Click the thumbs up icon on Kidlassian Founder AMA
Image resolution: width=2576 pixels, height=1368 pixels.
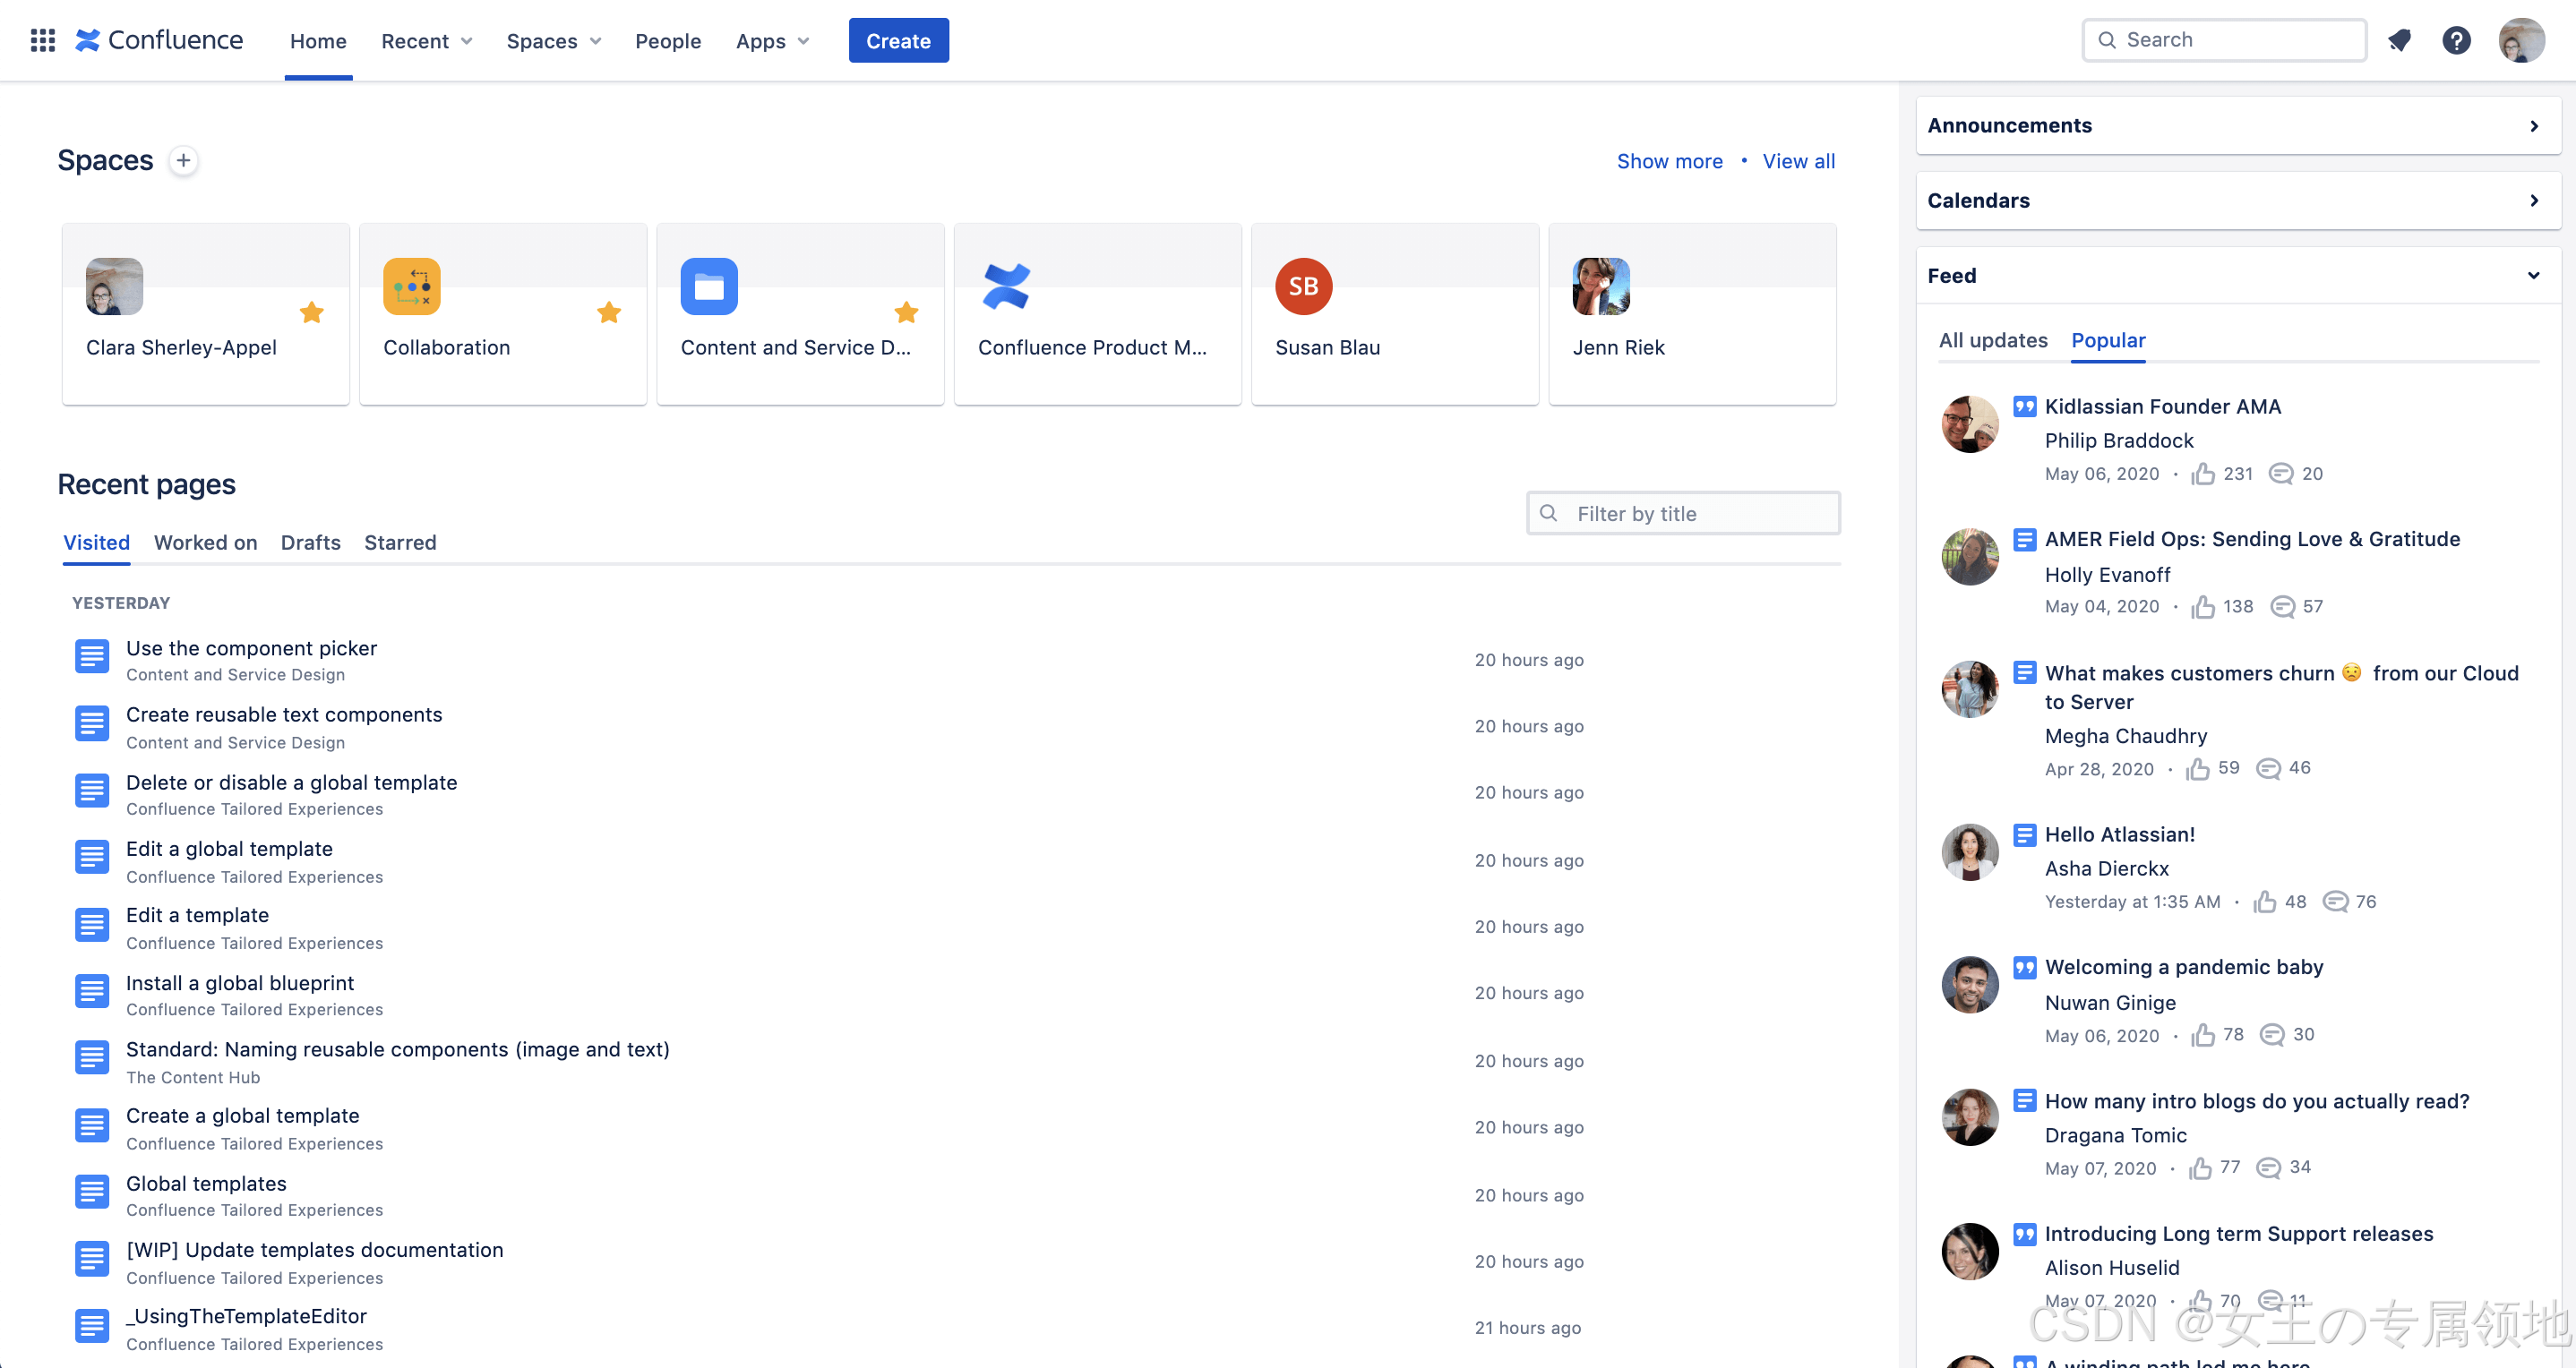pyautogui.click(x=2203, y=474)
